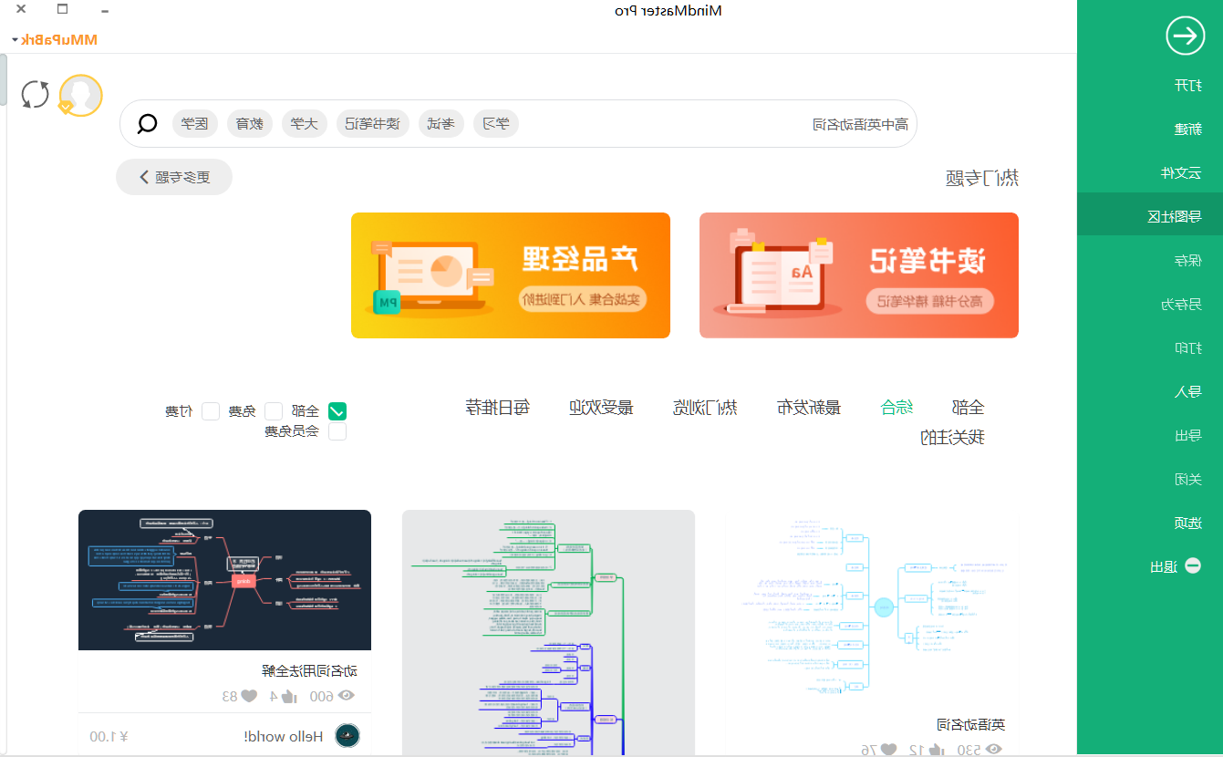Click the Hello world! author avatar icon
This screenshot has height=757, width=1223.
coord(347,736)
